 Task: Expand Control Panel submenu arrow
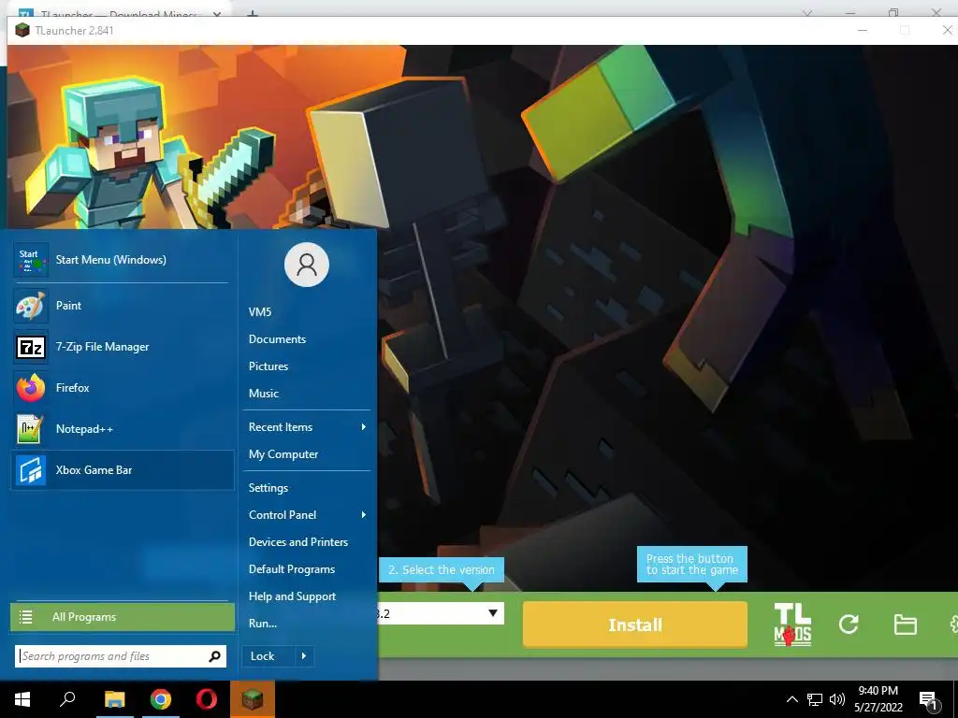tap(364, 515)
